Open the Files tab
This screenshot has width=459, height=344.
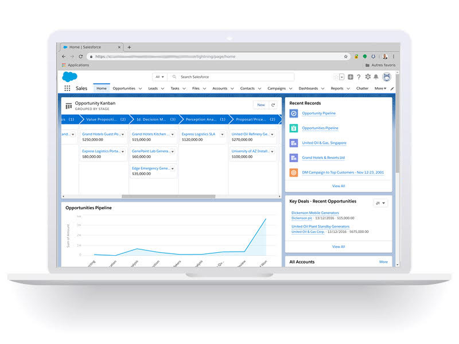click(196, 88)
